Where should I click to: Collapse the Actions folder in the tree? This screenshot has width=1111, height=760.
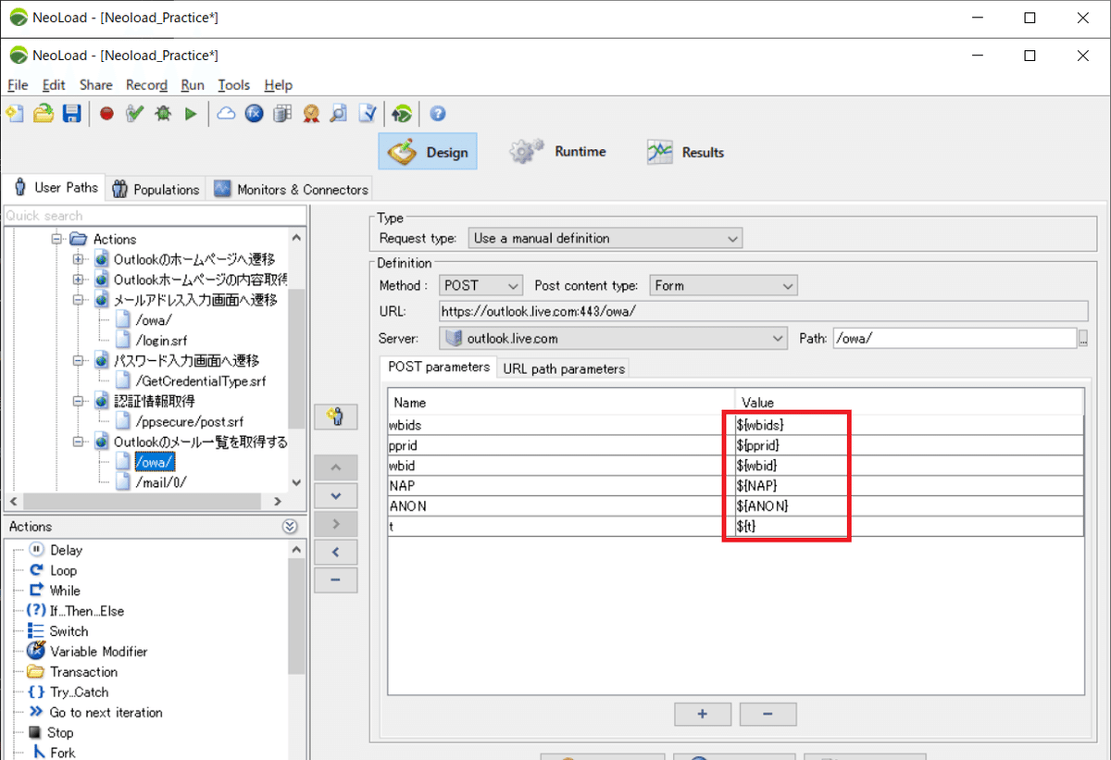57,239
